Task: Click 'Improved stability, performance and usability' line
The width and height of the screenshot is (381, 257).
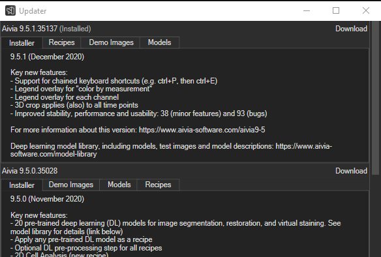Action: coord(139,113)
